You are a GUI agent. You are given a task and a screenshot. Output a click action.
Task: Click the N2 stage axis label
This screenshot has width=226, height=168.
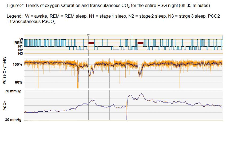coord(20,50)
